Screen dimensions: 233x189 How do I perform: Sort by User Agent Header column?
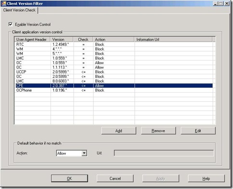click(32, 39)
